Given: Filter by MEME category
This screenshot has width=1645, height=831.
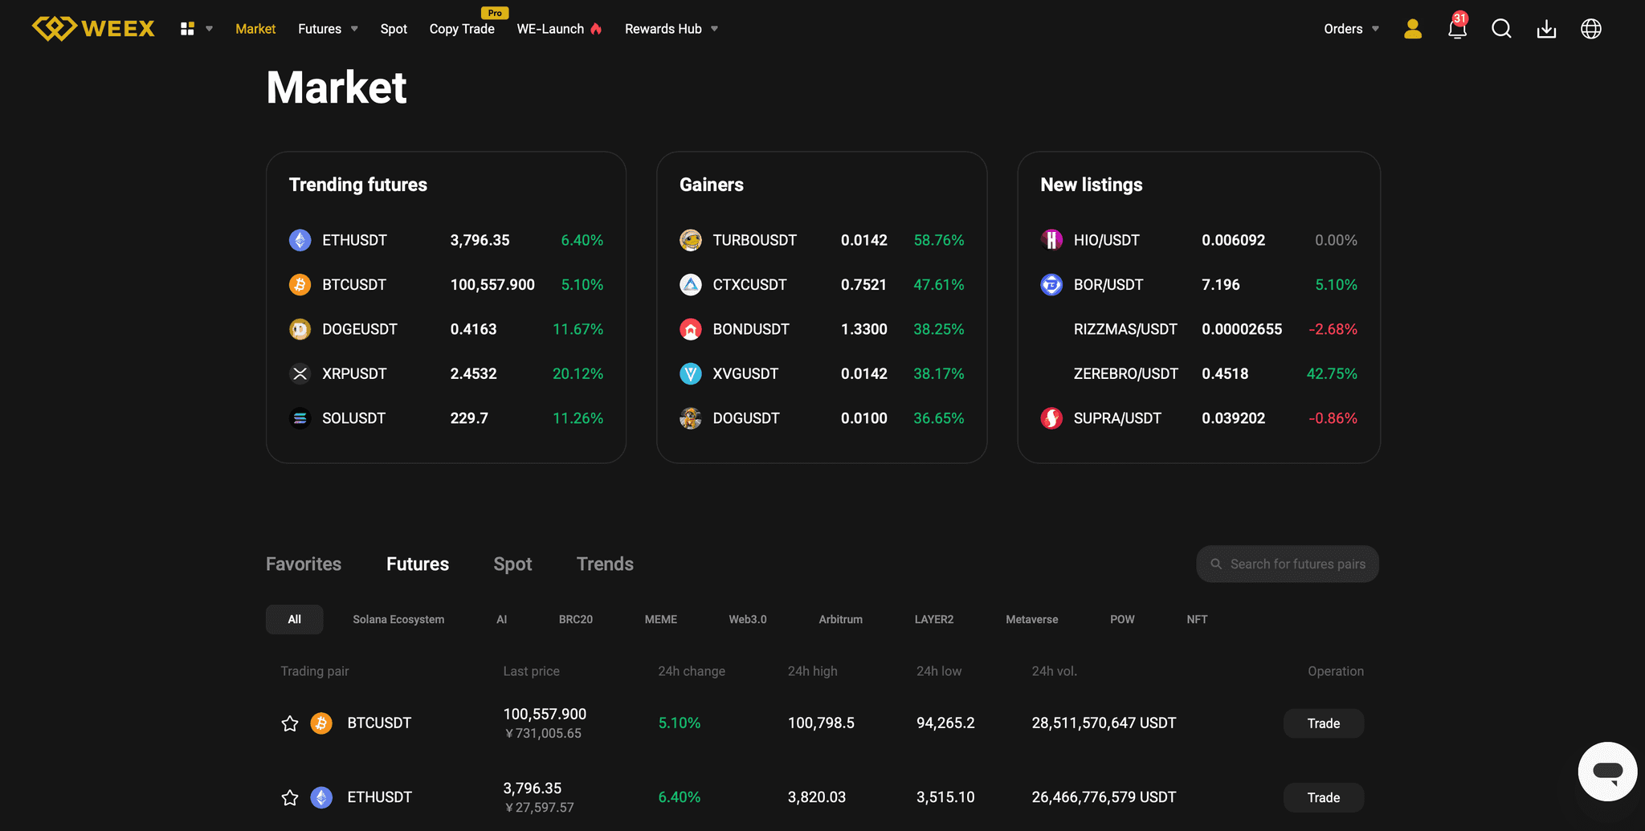Looking at the screenshot, I should 661,619.
